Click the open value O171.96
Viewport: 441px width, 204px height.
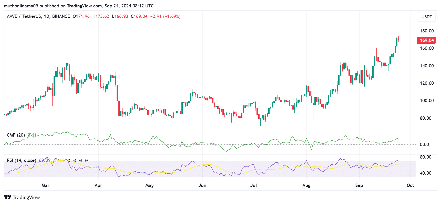pyautogui.click(x=81, y=16)
